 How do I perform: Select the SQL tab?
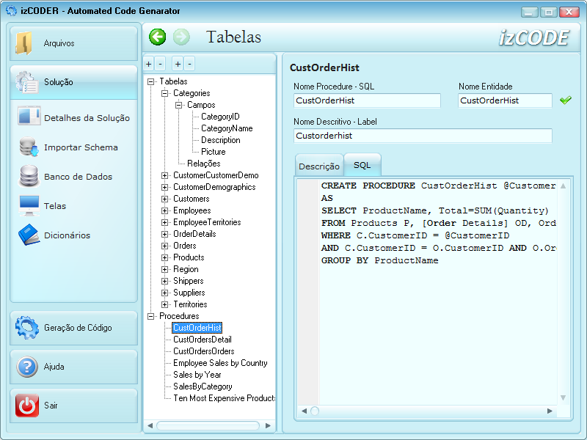pyautogui.click(x=362, y=165)
